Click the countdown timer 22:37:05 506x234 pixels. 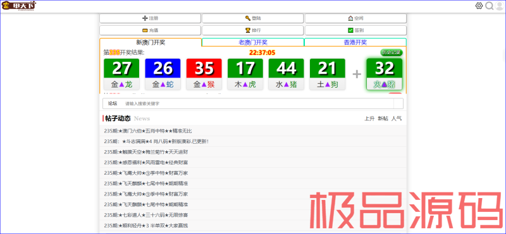pyautogui.click(x=262, y=53)
